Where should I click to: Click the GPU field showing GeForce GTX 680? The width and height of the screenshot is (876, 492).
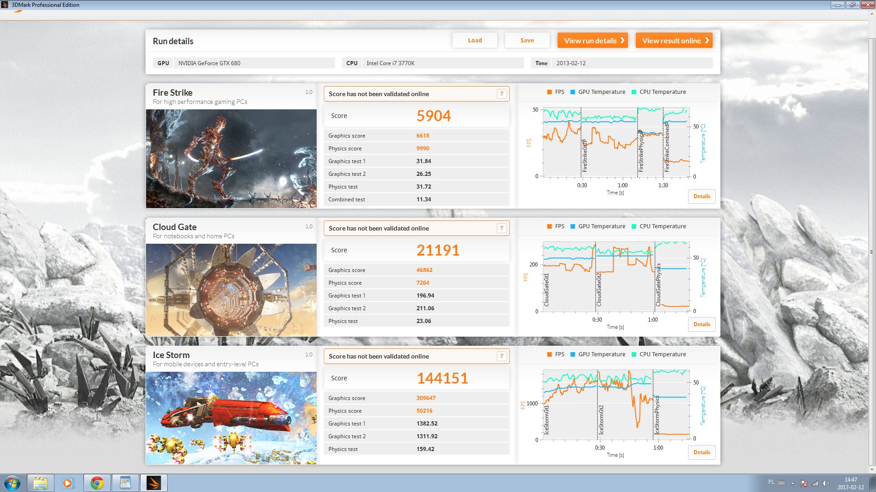tap(254, 63)
